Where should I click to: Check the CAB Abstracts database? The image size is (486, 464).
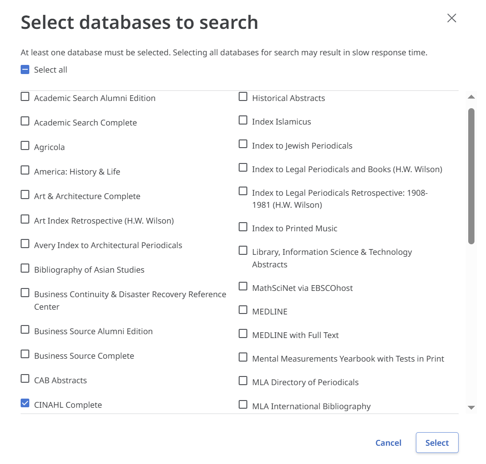click(x=25, y=379)
